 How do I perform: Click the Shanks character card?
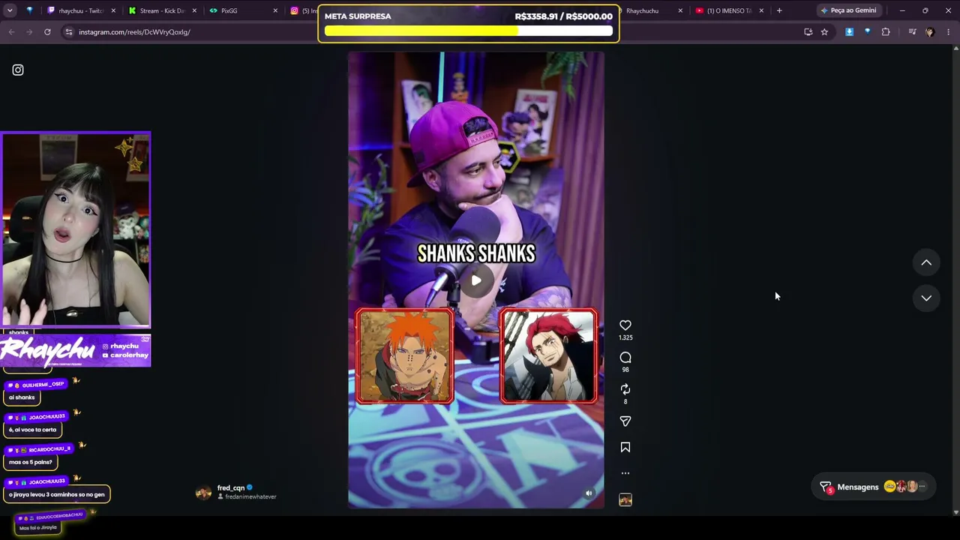(549, 356)
